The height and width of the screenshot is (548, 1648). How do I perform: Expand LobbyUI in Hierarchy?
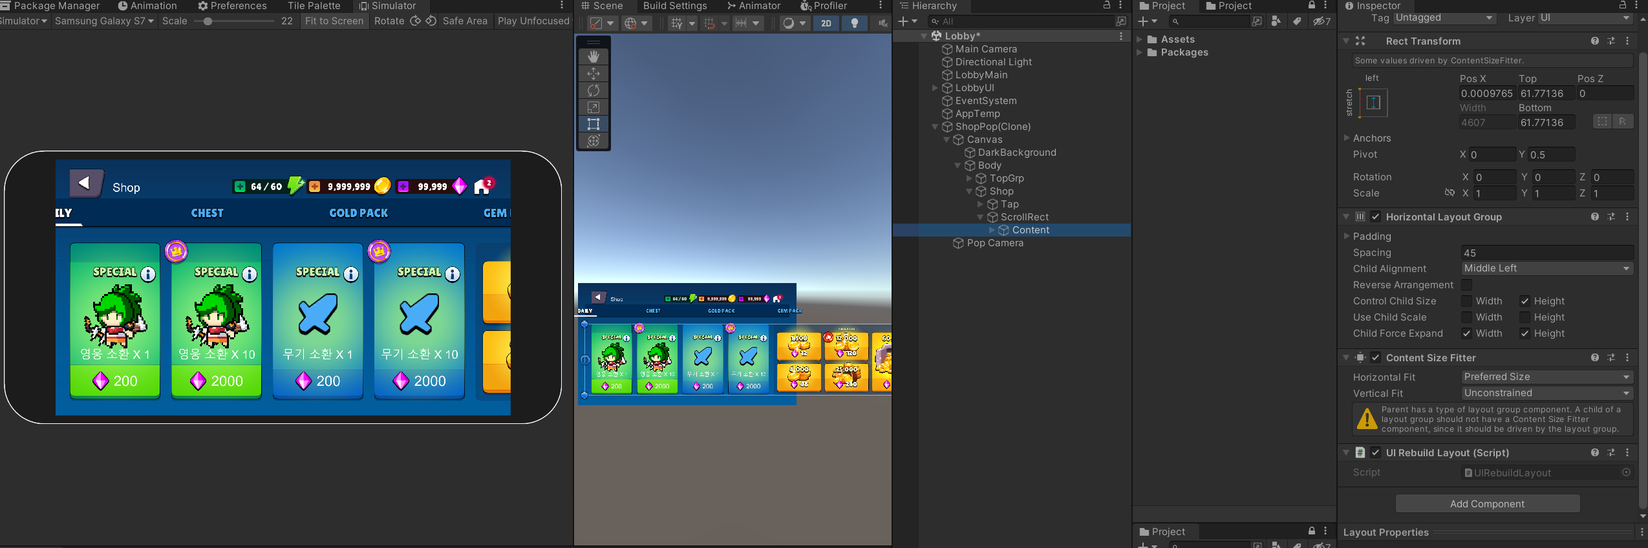(935, 88)
